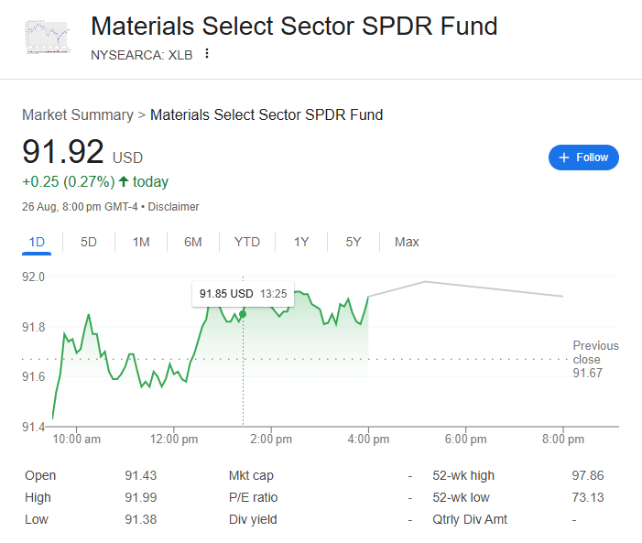Screen dimensions: 642x543
Task: Click the Open value 91.43
Action: pos(141,475)
